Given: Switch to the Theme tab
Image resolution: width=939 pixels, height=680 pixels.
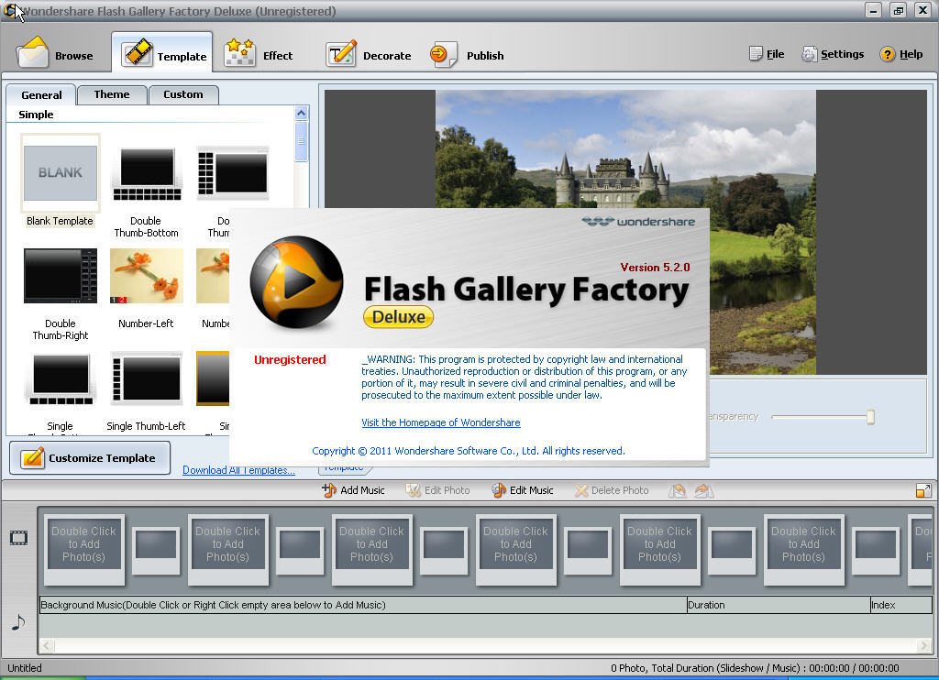Looking at the screenshot, I should click(111, 93).
